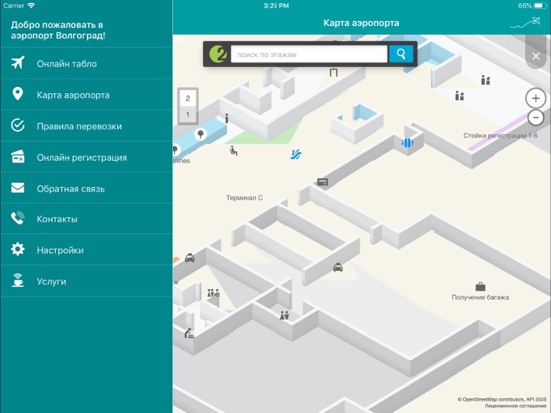Switch to floor 2 on map
The width and height of the screenshot is (551, 413).
tap(188, 98)
